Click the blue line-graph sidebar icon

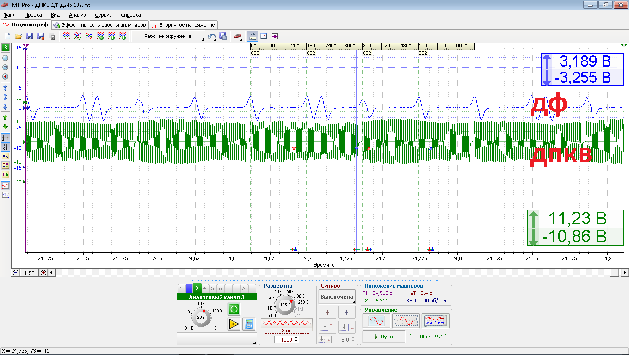(x=6, y=195)
